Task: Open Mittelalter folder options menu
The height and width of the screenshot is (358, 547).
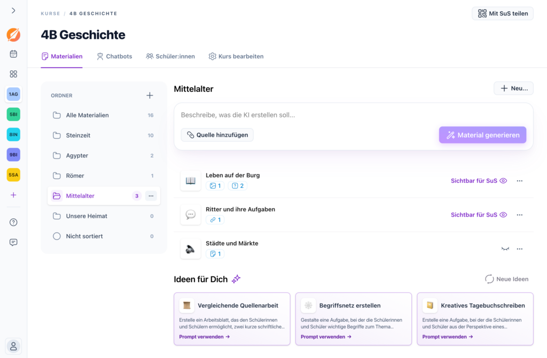Action: [x=151, y=196]
